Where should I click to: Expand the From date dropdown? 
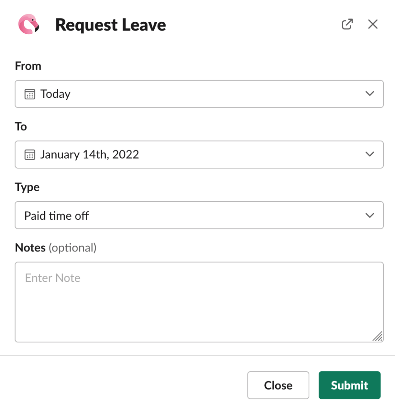tap(369, 94)
